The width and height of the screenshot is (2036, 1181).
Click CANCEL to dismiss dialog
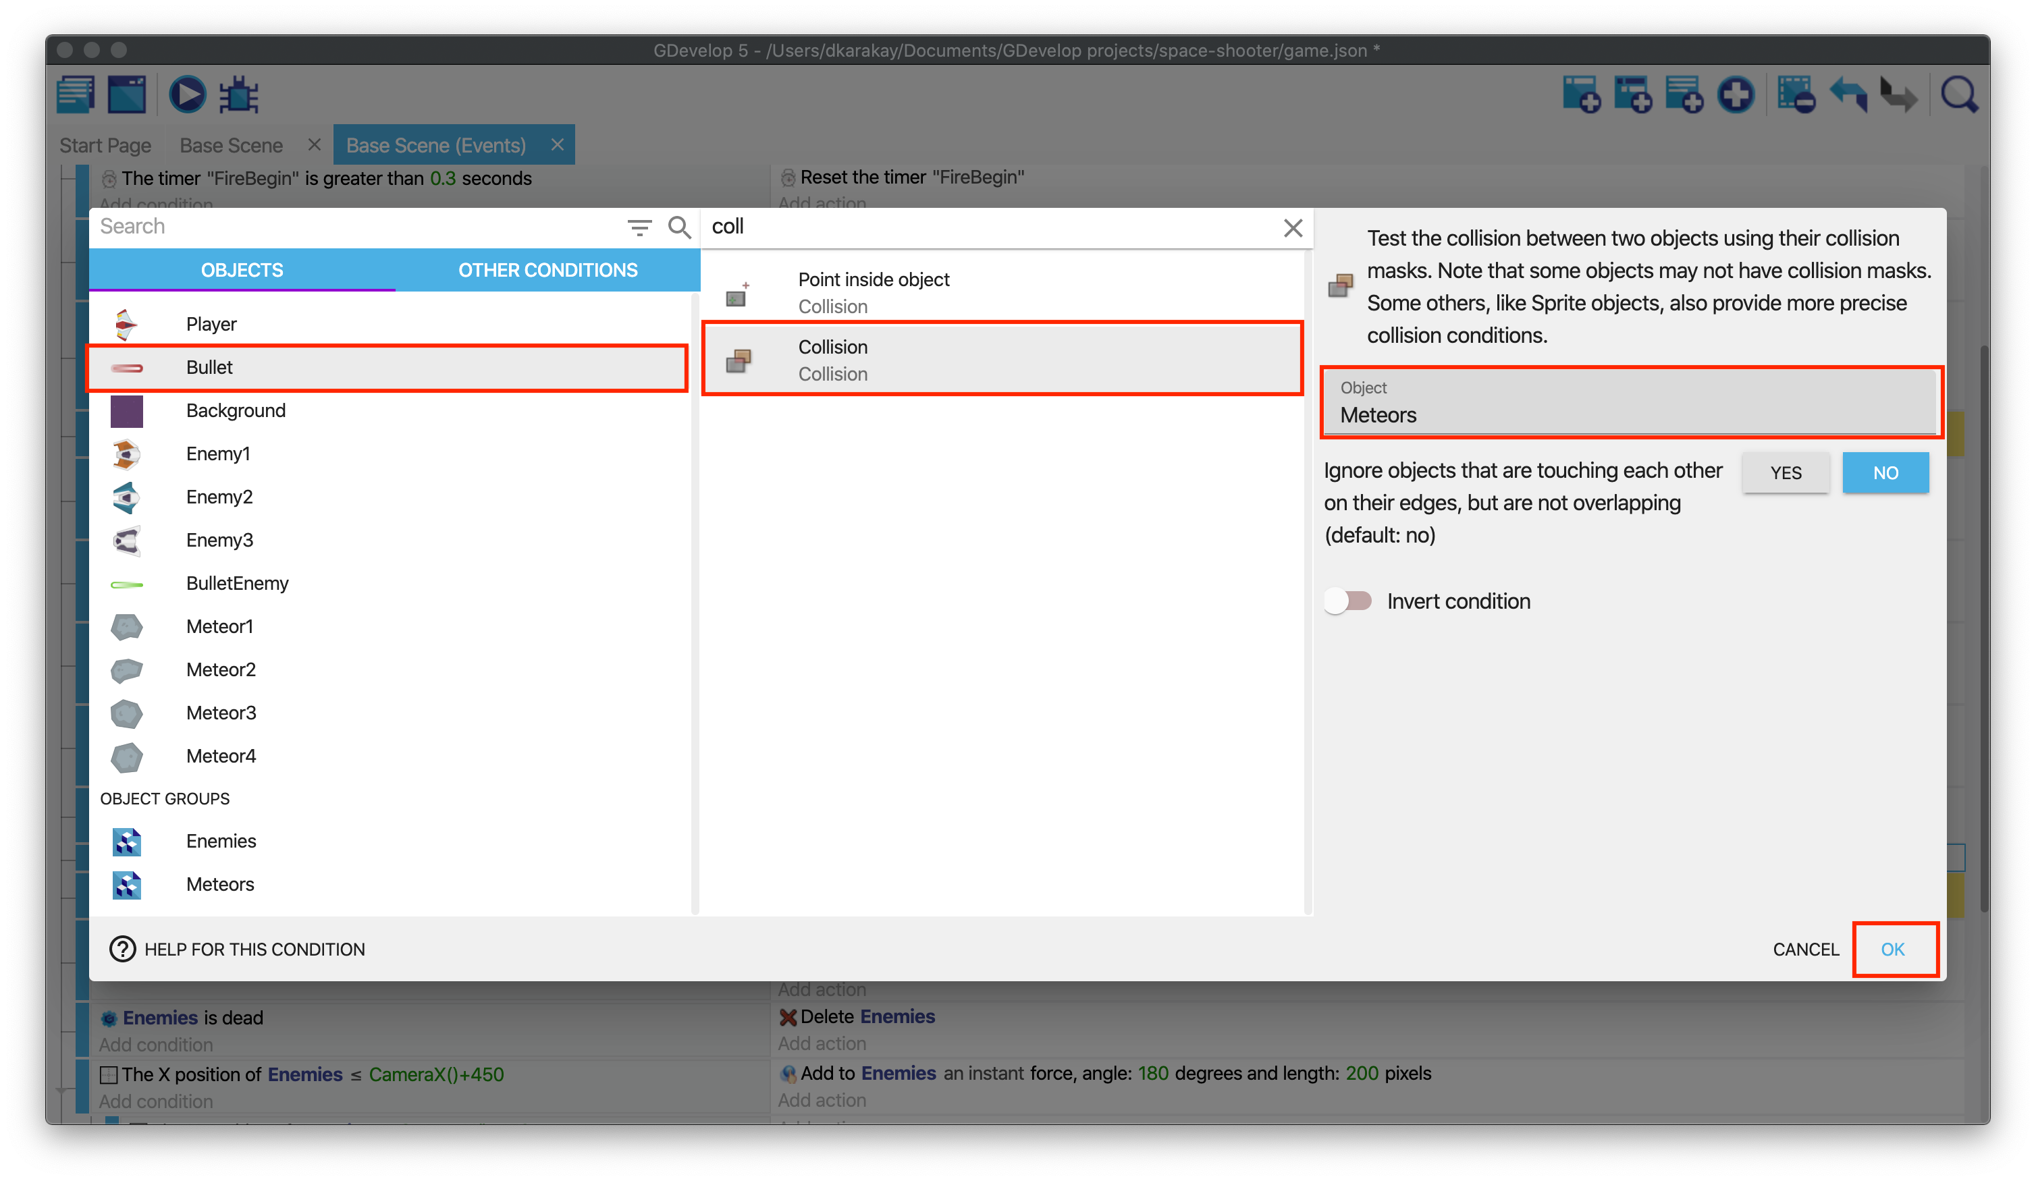tap(1804, 949)
